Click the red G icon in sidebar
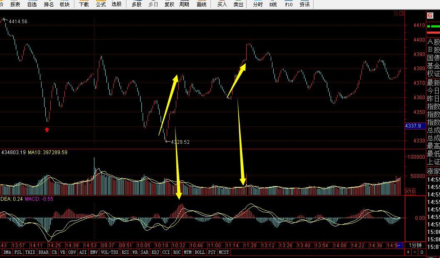440x258 pixels. (430, 16)
